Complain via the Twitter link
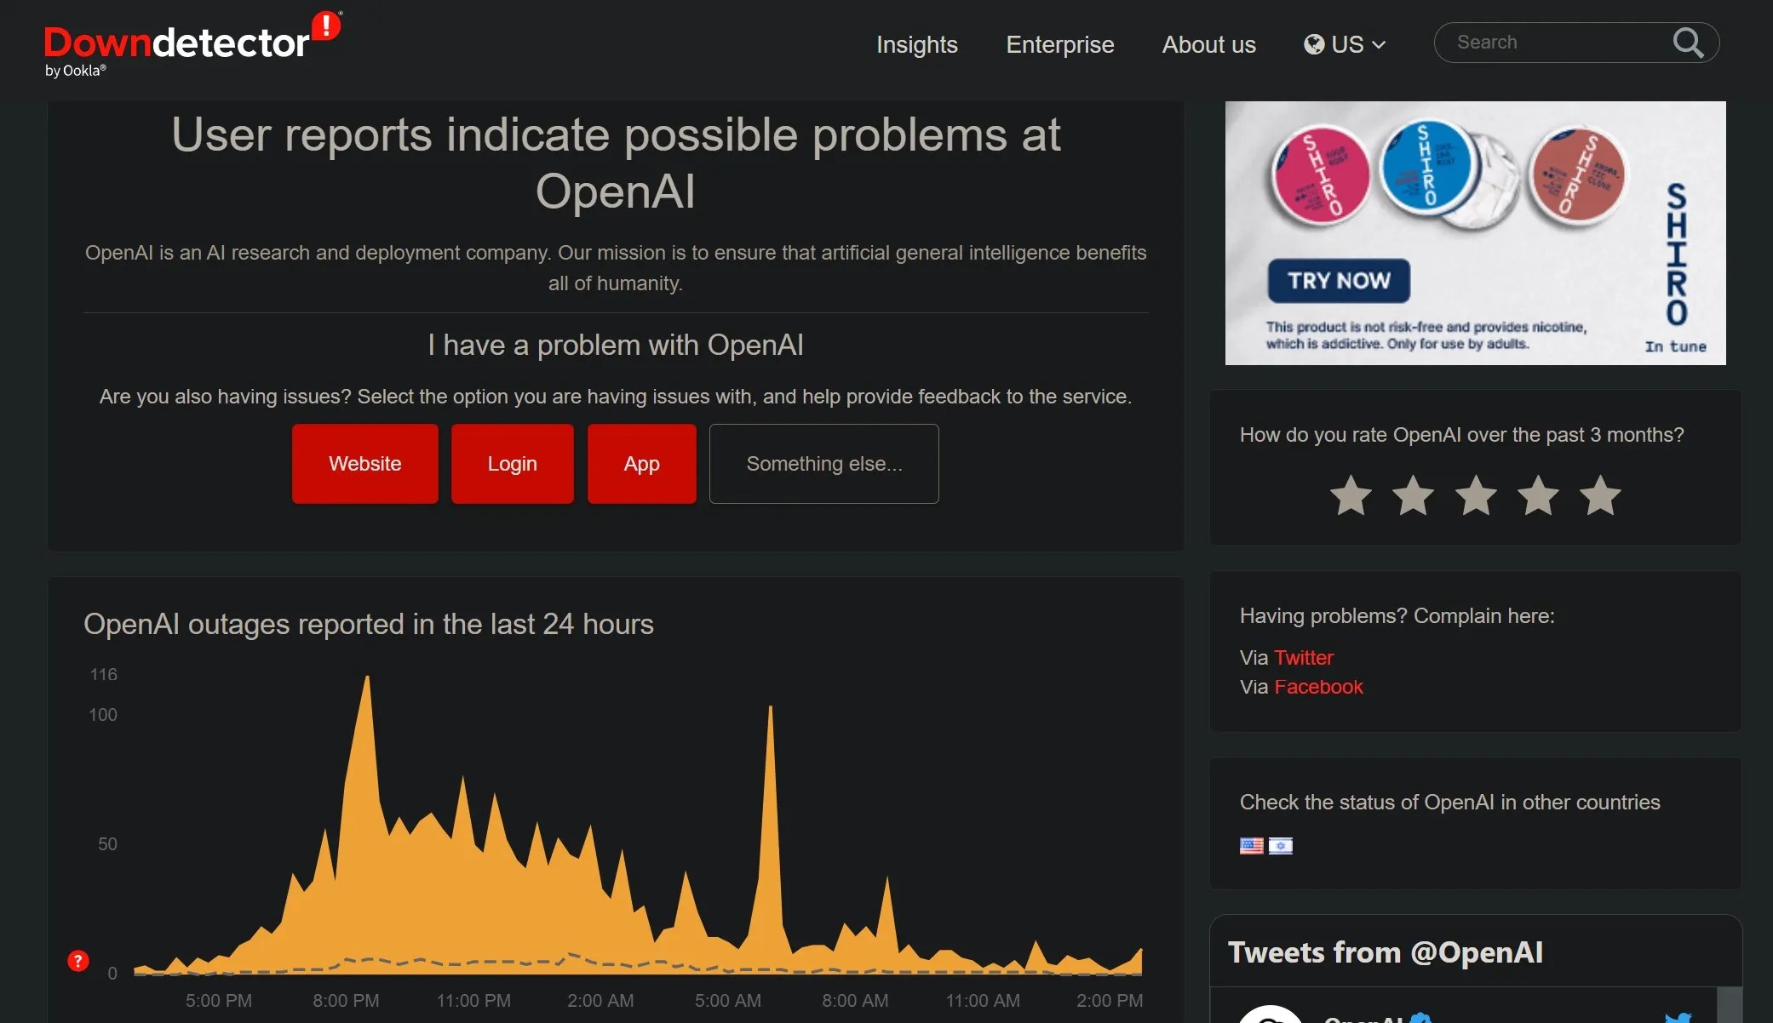The width and height of the screenshot is (1773, 1023). (x=1303, y=658)
